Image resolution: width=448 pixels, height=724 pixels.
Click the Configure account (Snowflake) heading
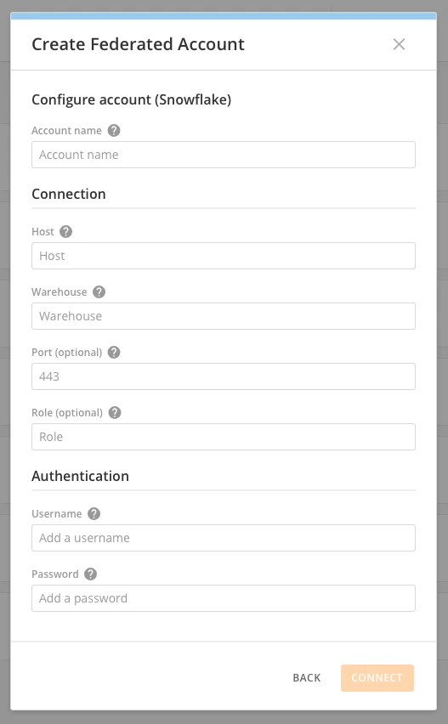click(x=132, y=99)
